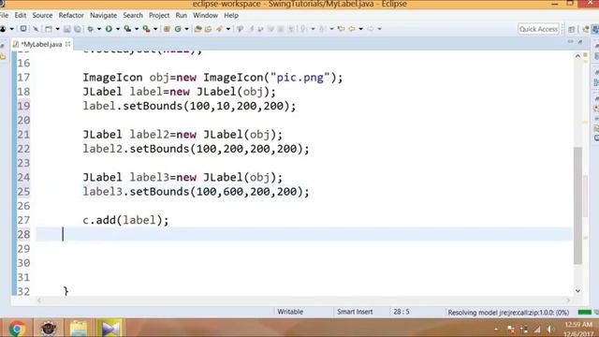Click the '28 : 5' cursor position
The height and width of the screenshot is (337, 599).
point(402,312)
